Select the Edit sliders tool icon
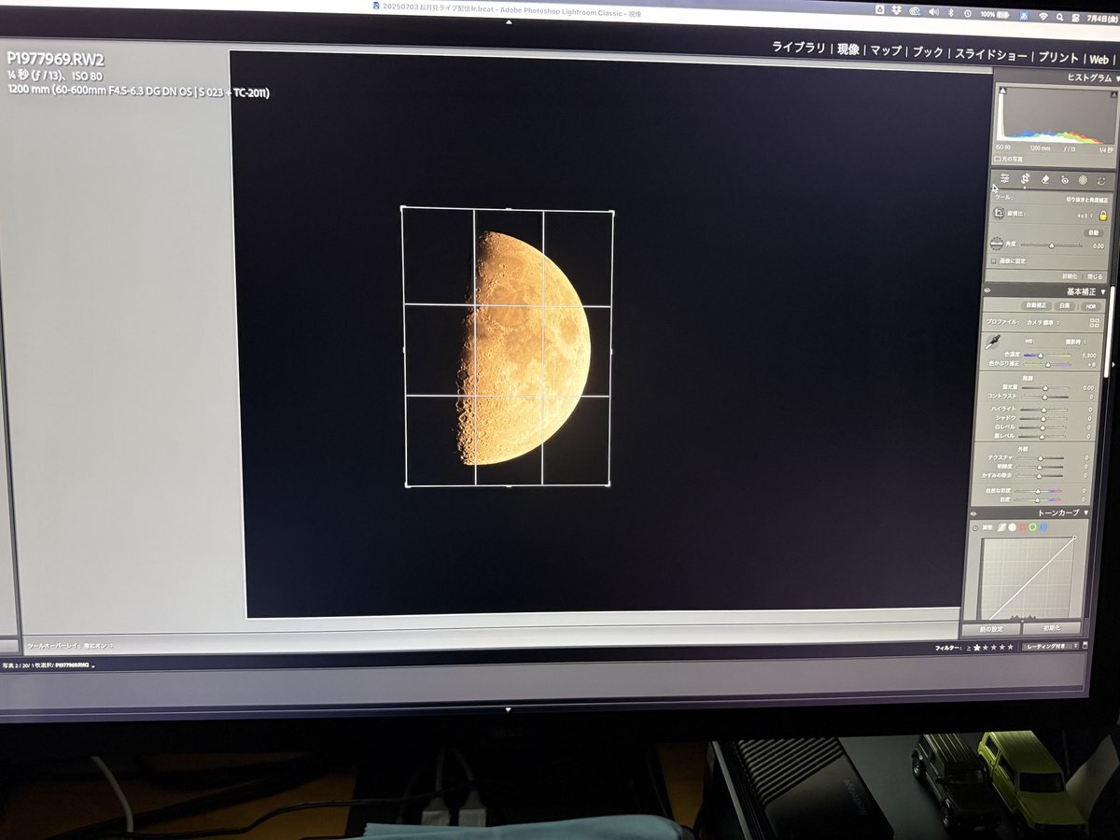Viewport: 1120px width, 840px height. (x=1004, y=178)
